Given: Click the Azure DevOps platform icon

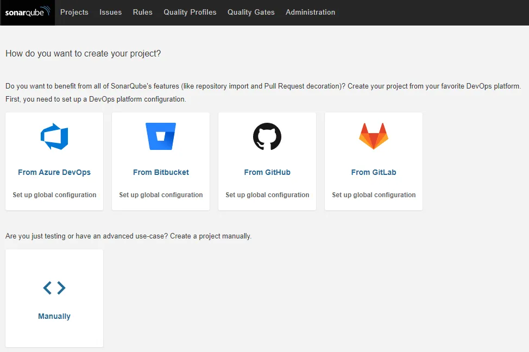Looking at the screenshot, I should [x=54, y=136].
